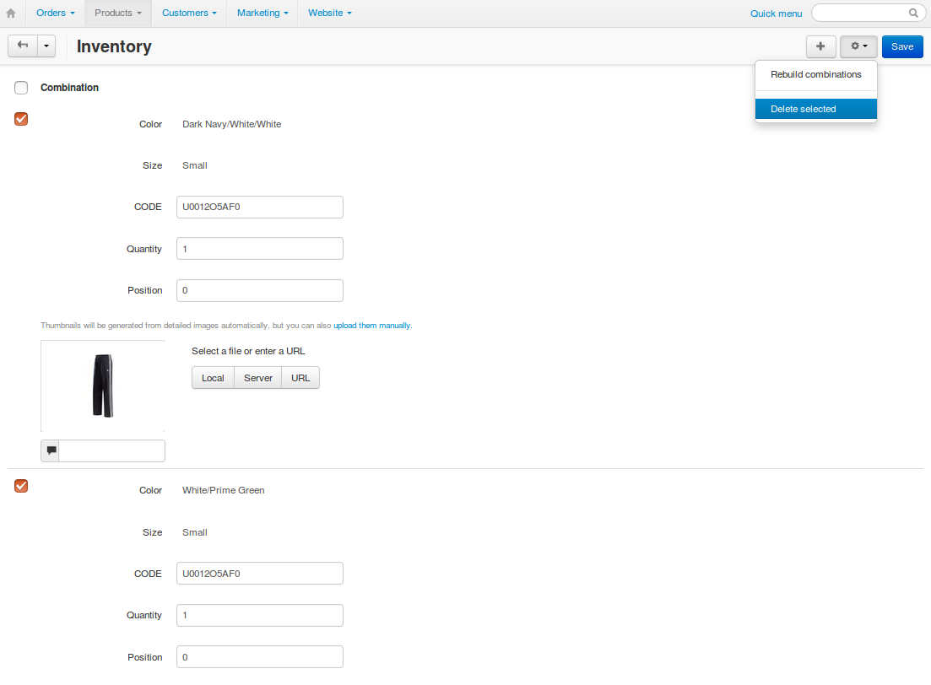Viewport: 931px width, 685px height.
Task: Click the Position field for White/Prime Green
Action: click(x=260, y=657)
